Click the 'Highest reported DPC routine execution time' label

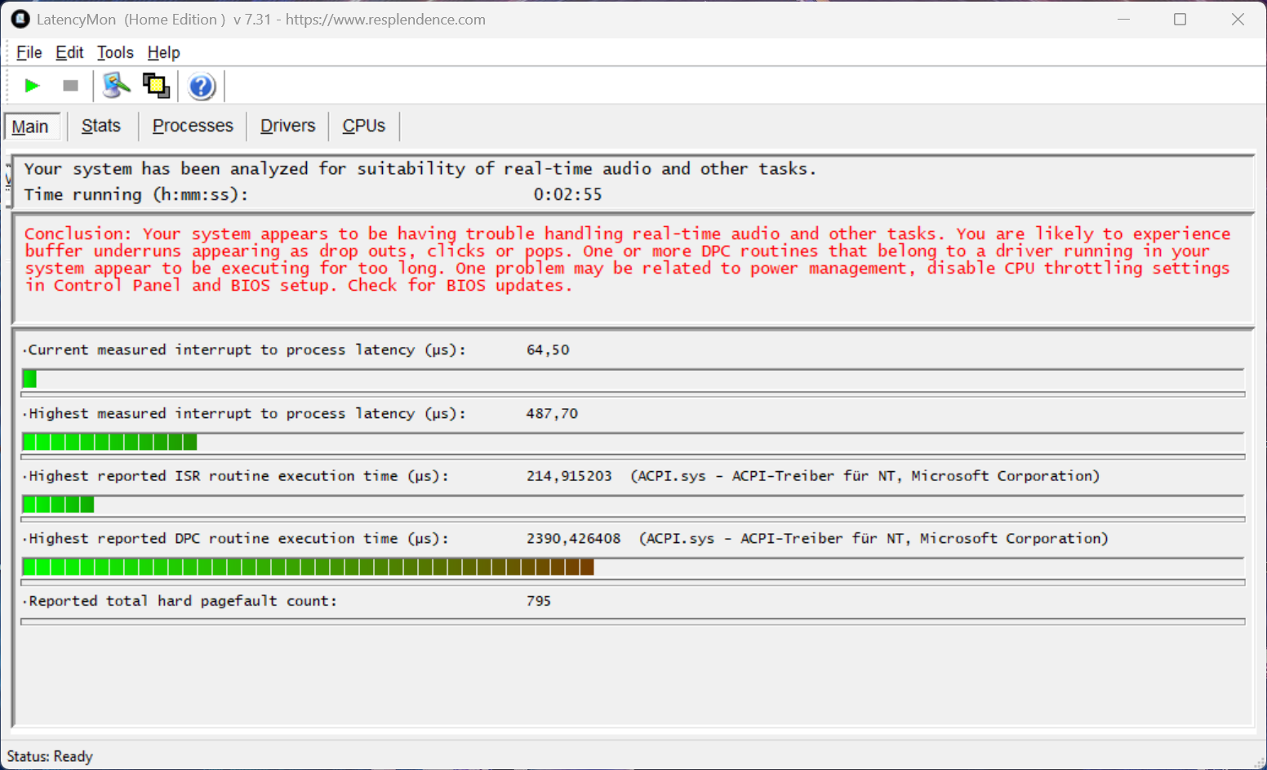pos(238,539)
